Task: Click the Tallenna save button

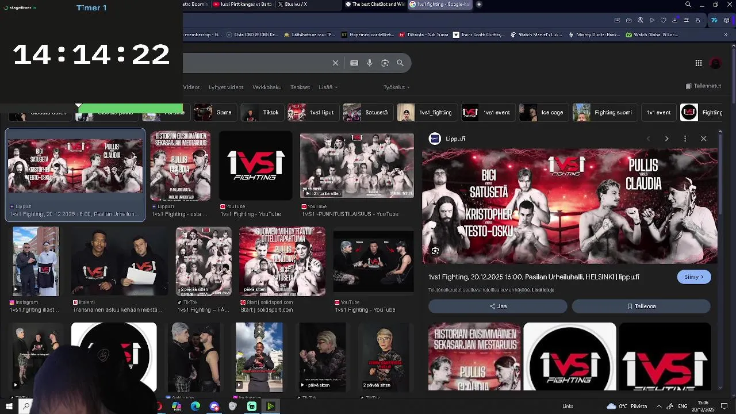Action: click(641, 306)
